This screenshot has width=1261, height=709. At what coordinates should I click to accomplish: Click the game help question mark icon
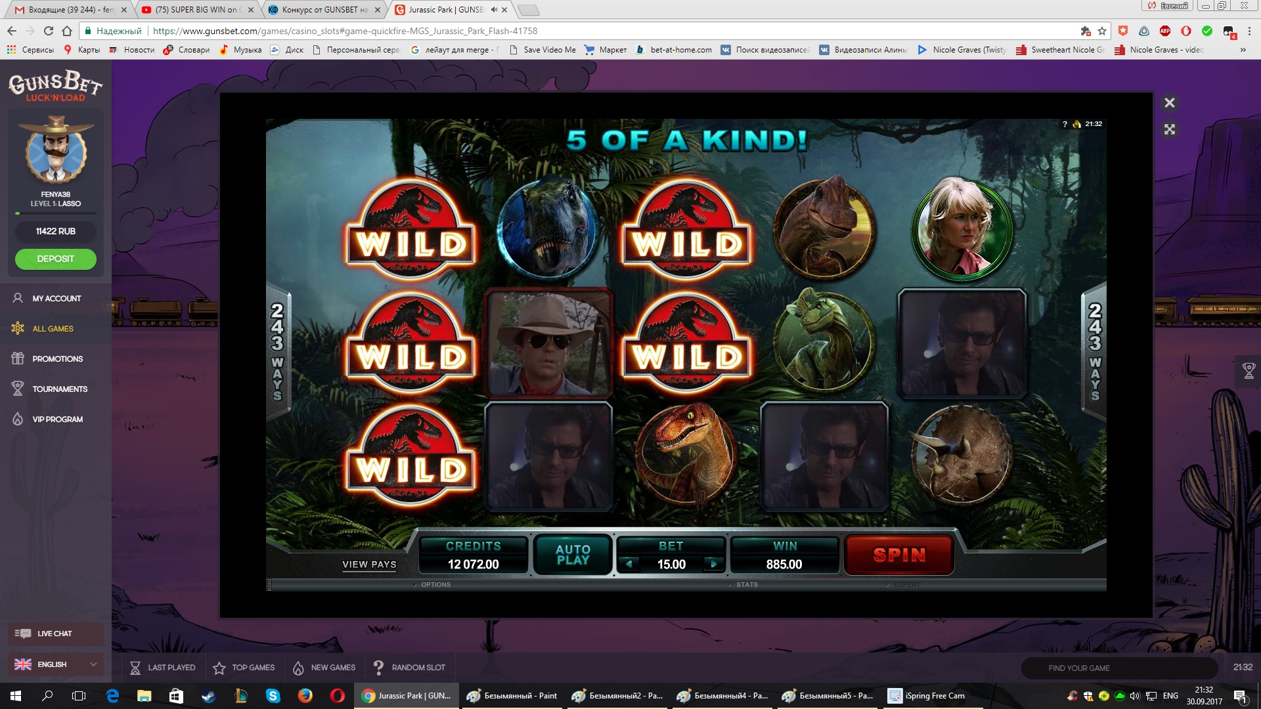(1065, 124)
